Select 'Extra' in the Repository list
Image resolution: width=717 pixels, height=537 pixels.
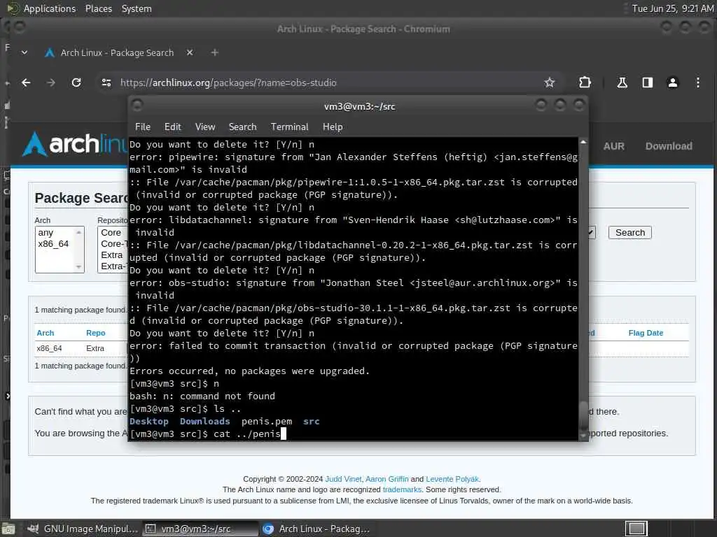[112, 255]
